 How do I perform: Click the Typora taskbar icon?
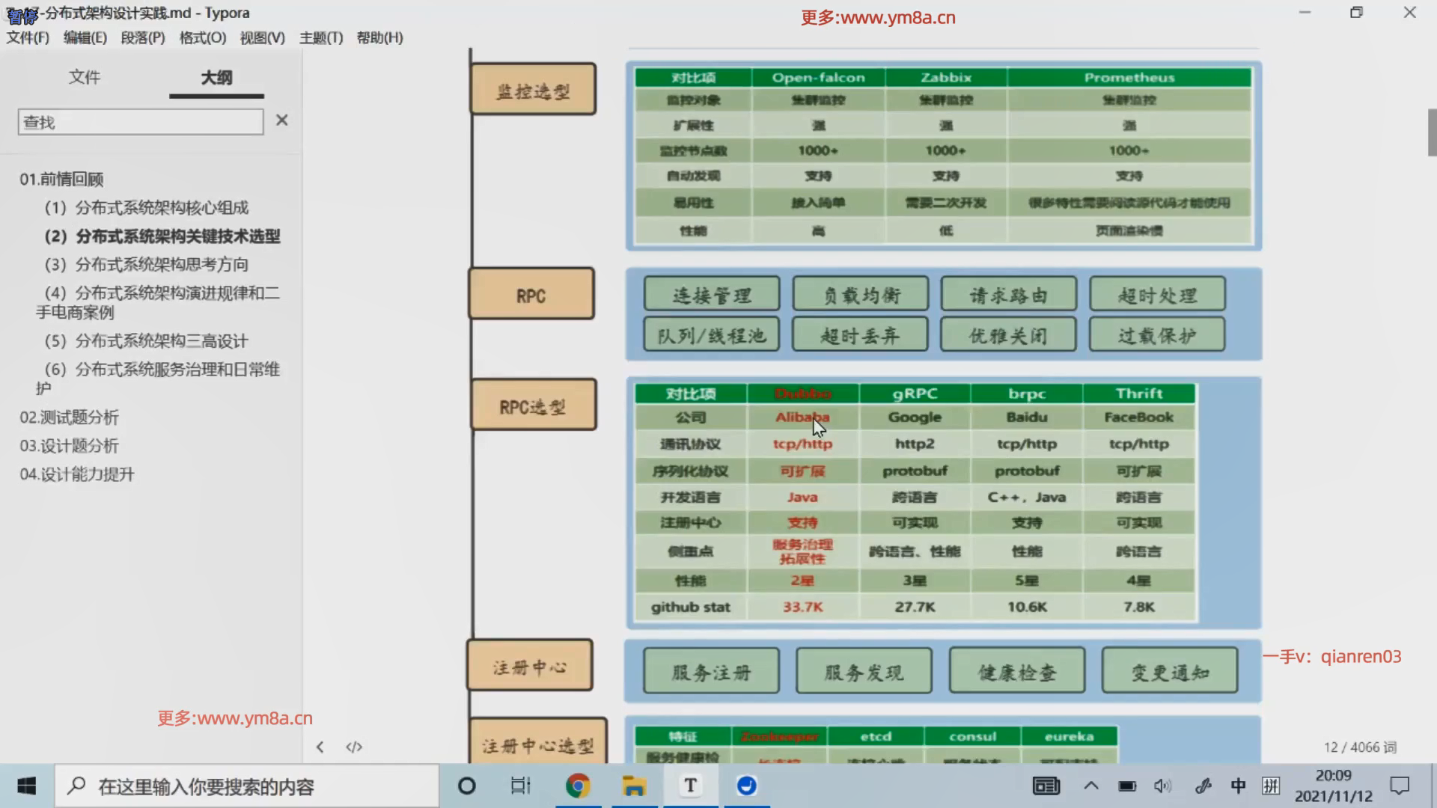[x=690, y=786]
